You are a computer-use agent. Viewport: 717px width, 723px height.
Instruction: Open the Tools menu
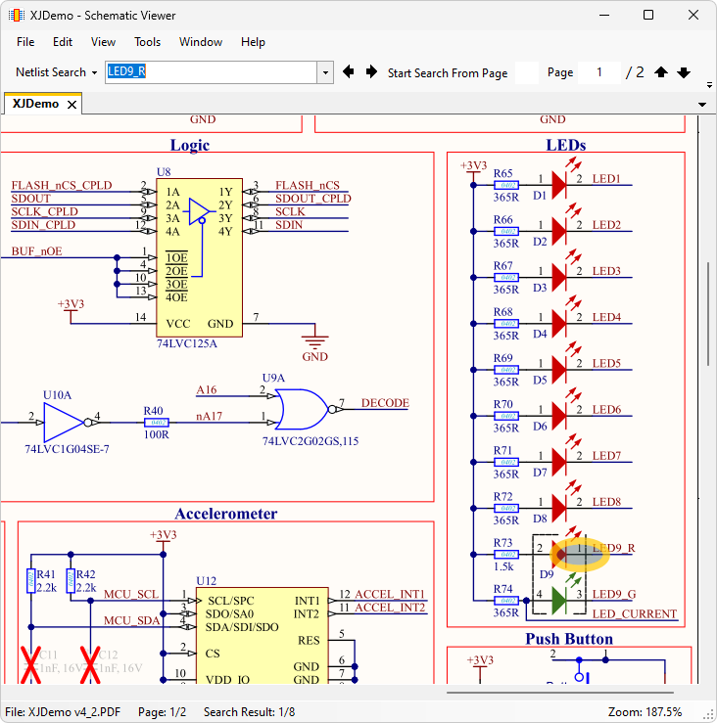[148, 42]
